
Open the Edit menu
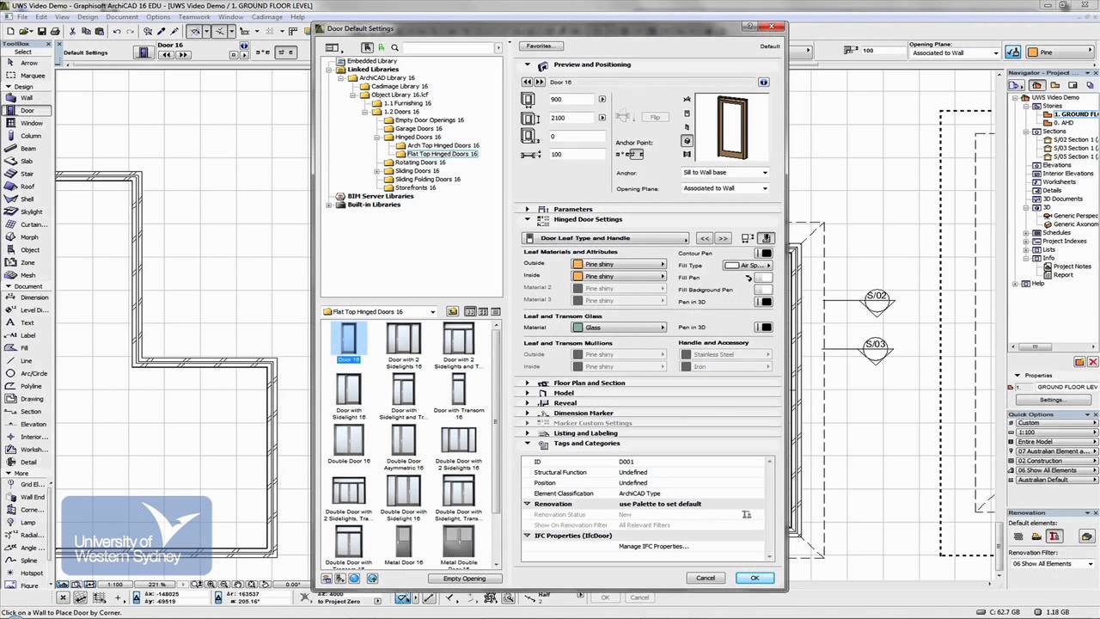[x=41, y=17]
